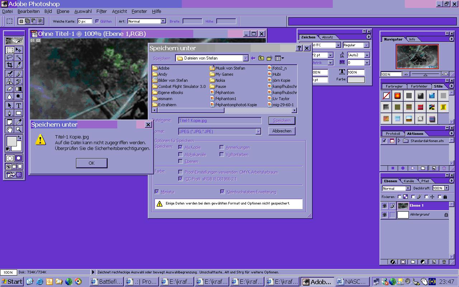Viewport: 459px width, 287px height.
Task: Open the Filter menu
Action: (x=102, y=11)
